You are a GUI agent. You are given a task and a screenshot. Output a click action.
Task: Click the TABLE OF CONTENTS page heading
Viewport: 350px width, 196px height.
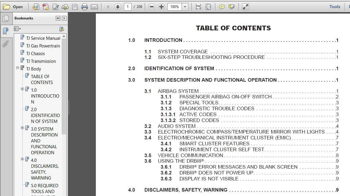coord(233,28)
